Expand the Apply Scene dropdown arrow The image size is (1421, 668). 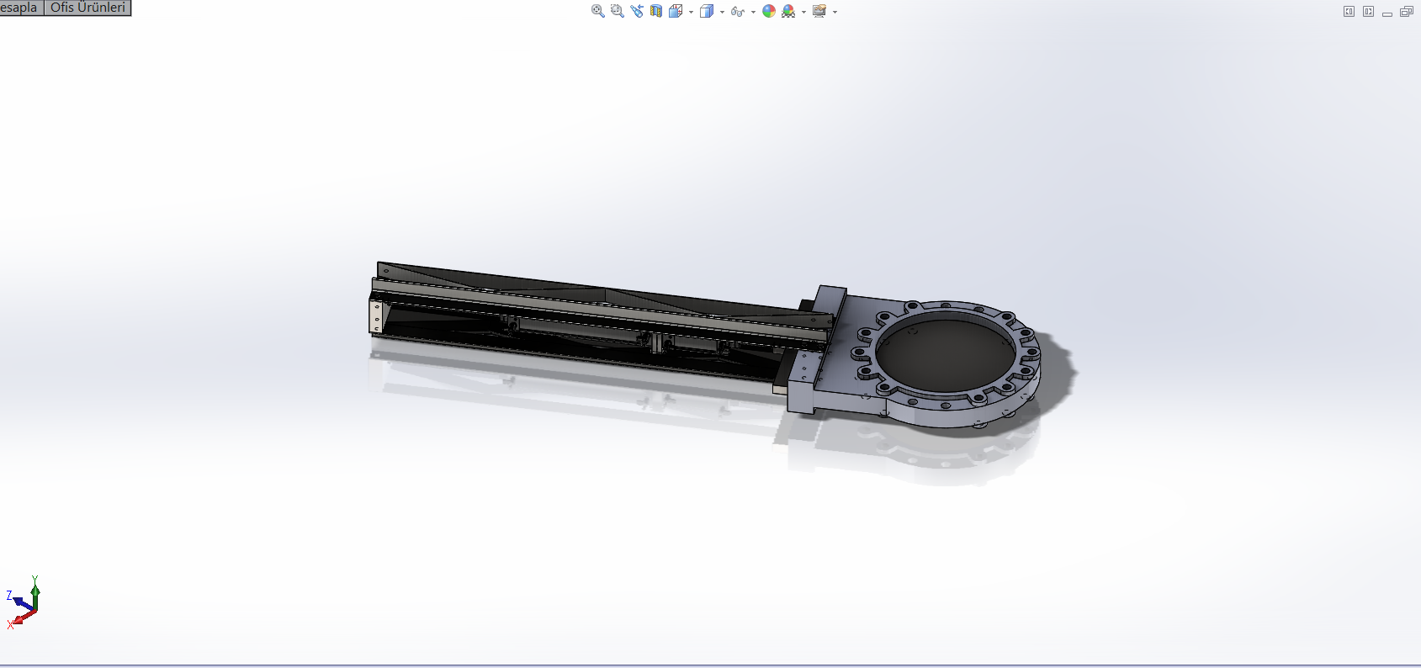coord(803,12)
